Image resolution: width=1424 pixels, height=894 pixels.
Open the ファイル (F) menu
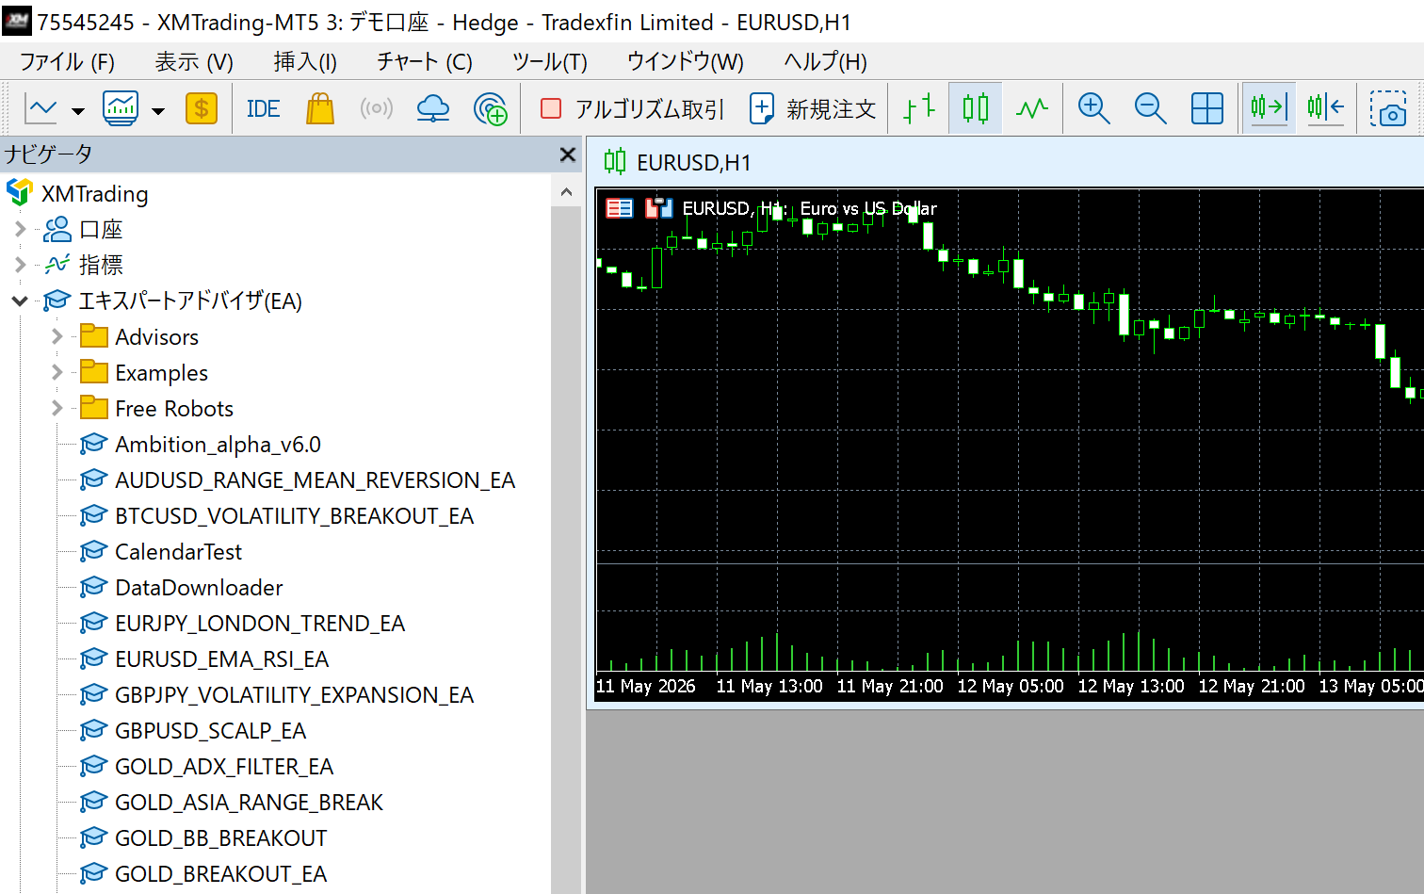67,62
